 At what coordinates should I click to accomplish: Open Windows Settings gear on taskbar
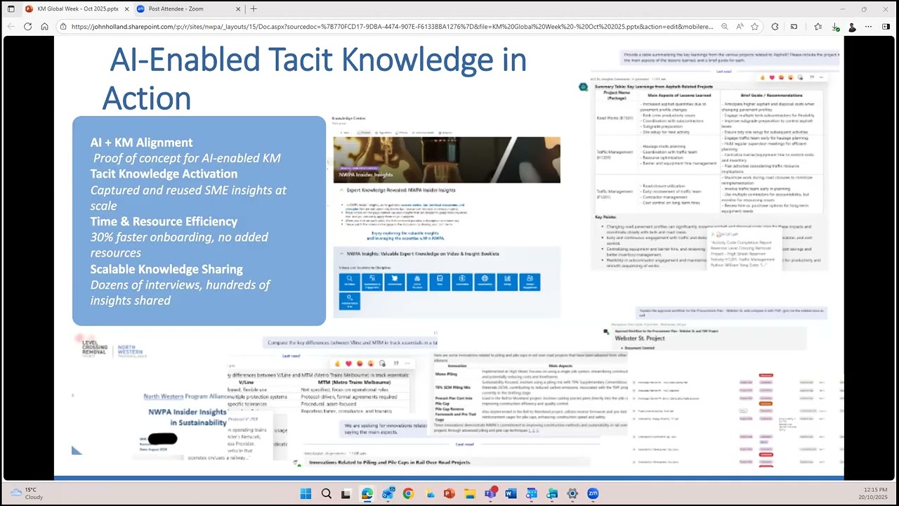point(572,493)
